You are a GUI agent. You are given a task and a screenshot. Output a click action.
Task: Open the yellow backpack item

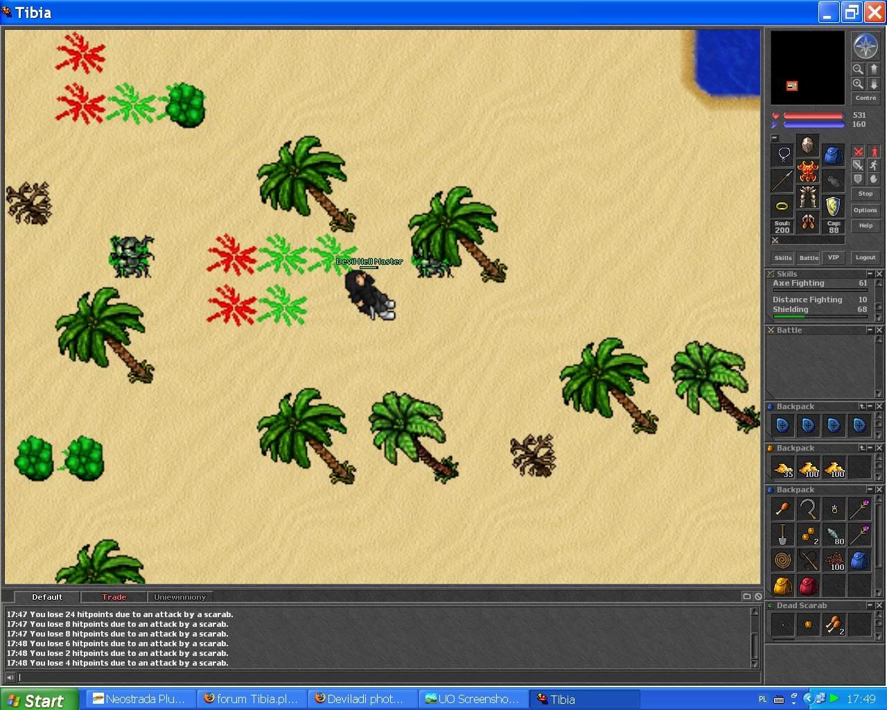tap(782, 586)
